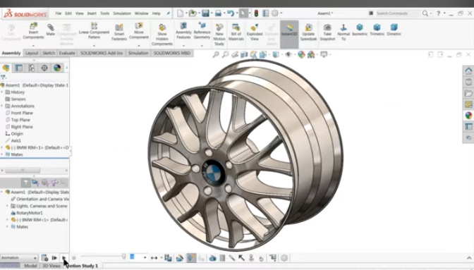Open the Insert menu
Image resolution: width=474 pixels, height=270 pixels.
(92, 13)
